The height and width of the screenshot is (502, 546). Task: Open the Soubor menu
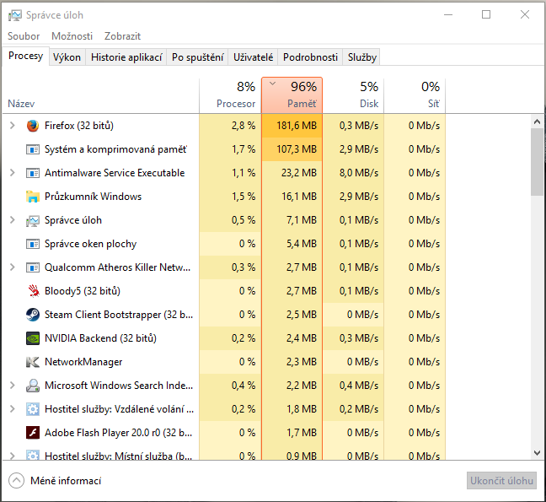pyautogui.click(x=24, y=36)
